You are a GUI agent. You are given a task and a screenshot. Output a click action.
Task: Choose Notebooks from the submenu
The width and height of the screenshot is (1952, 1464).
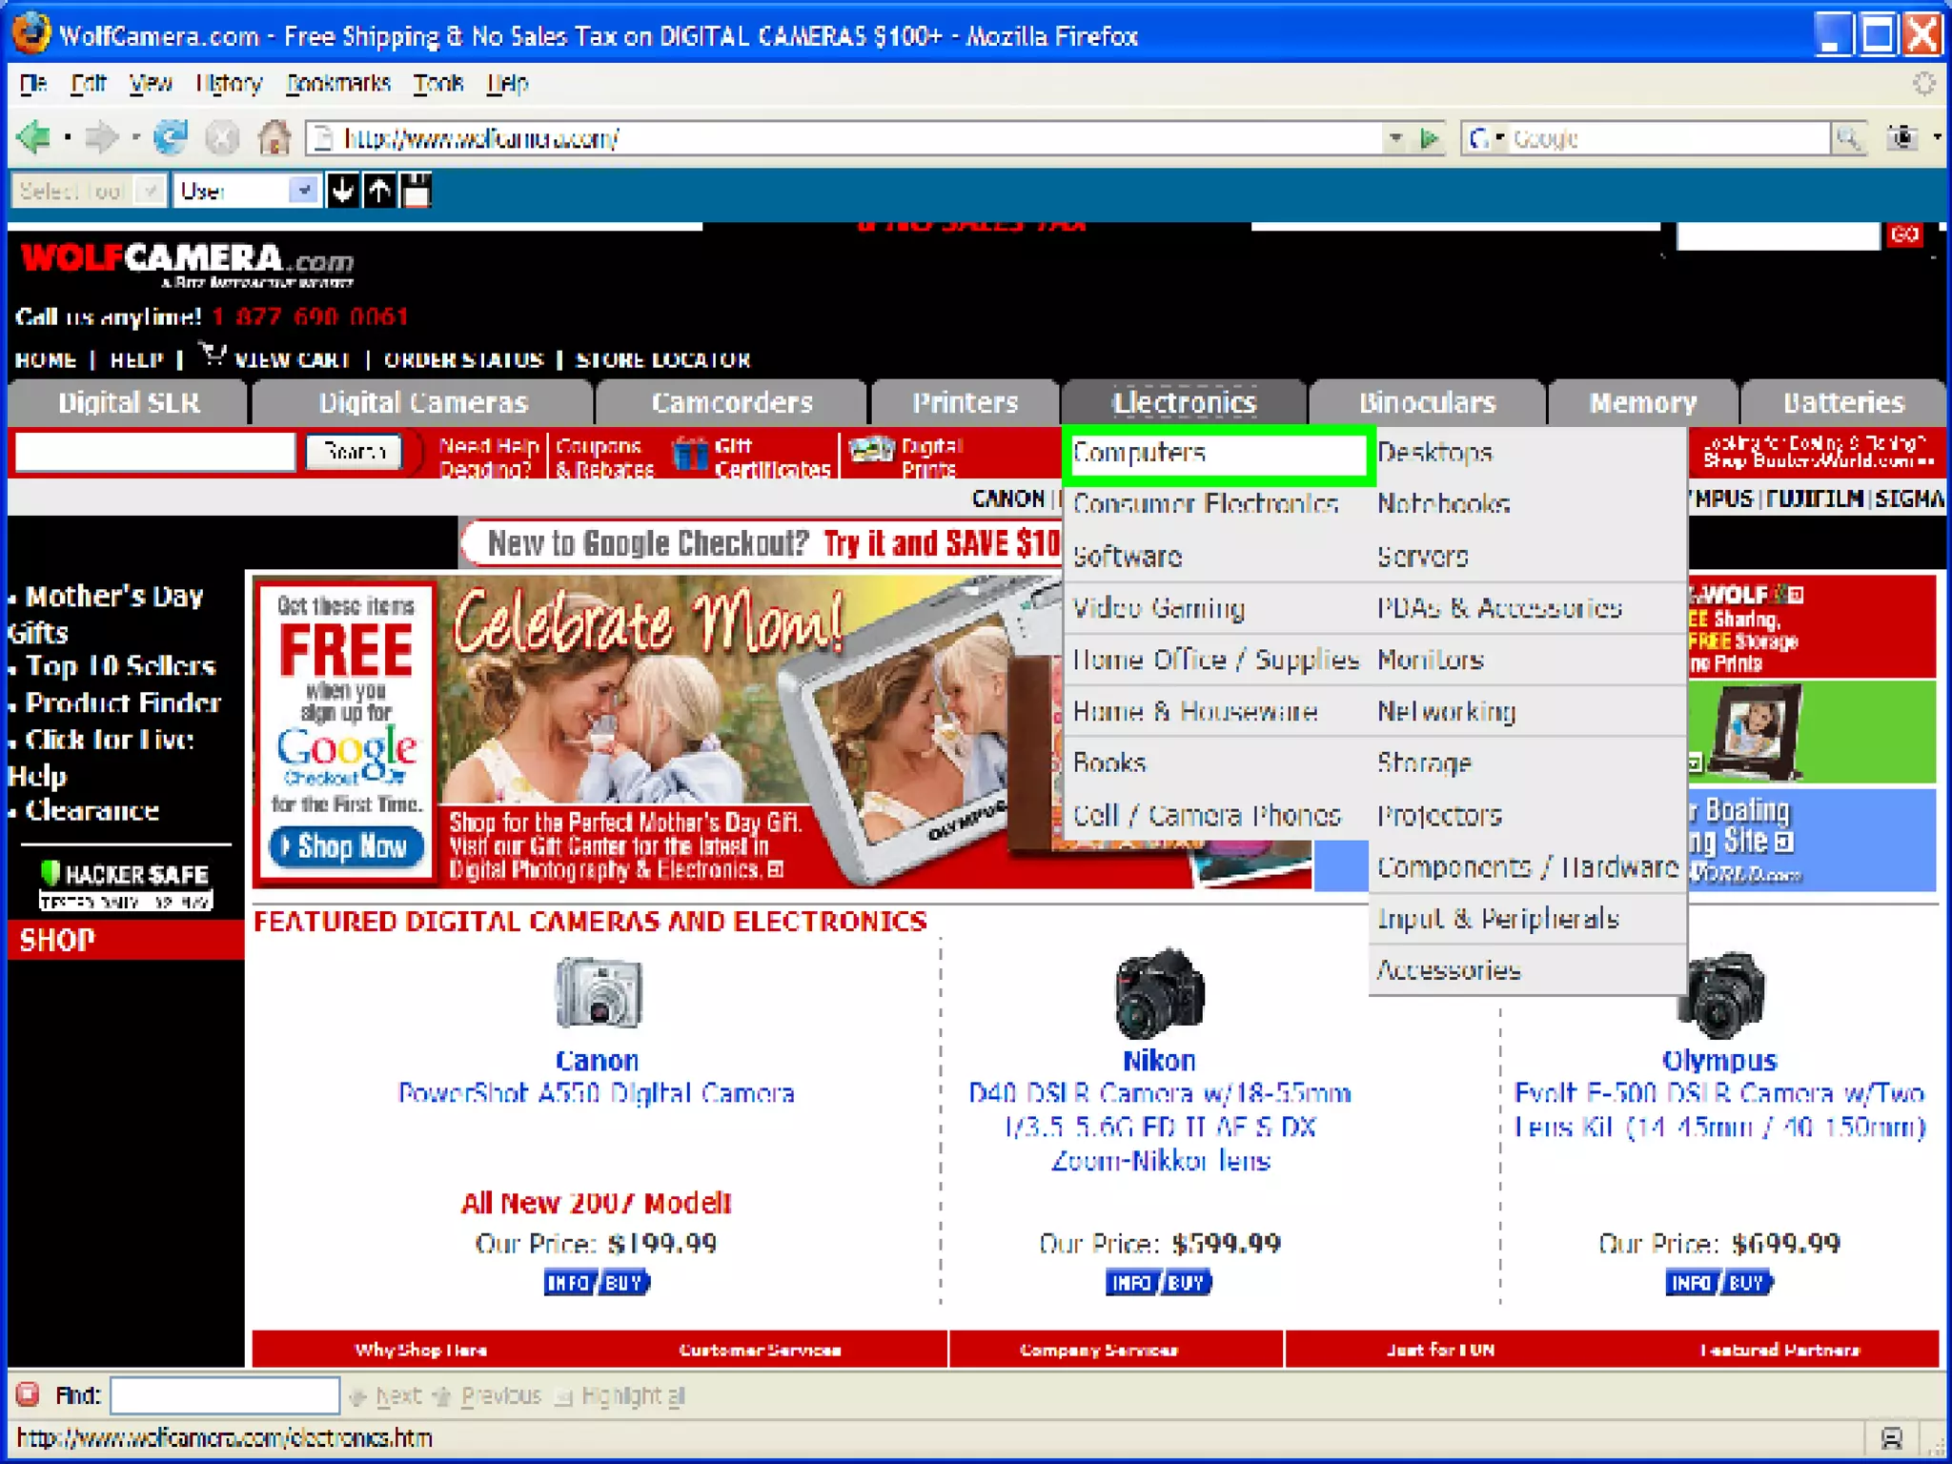[1443, 503]
